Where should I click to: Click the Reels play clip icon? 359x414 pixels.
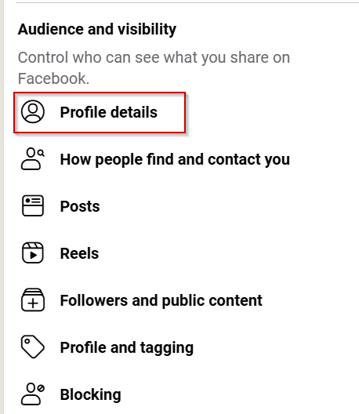tap(33, 253)
